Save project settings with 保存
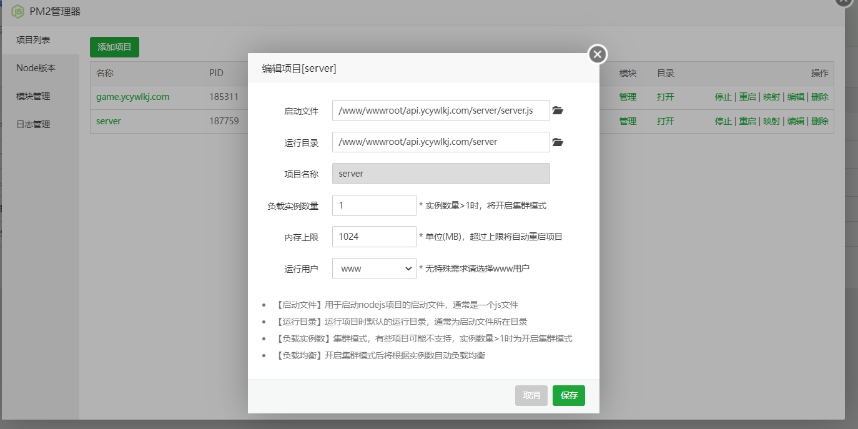 click(x=568, y=395)
